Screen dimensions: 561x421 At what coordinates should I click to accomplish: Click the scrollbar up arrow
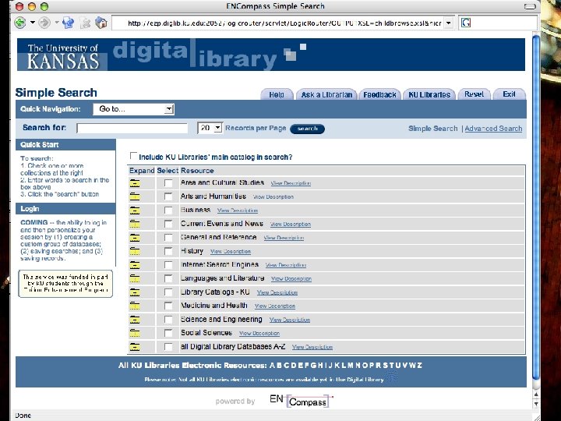point(536,394)
